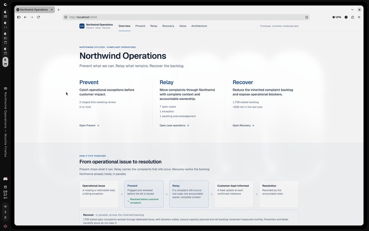This screenshot has height=231, width=369.
Task: Toggle the Firefox sidebar button
Action: (x=19, y=17)
